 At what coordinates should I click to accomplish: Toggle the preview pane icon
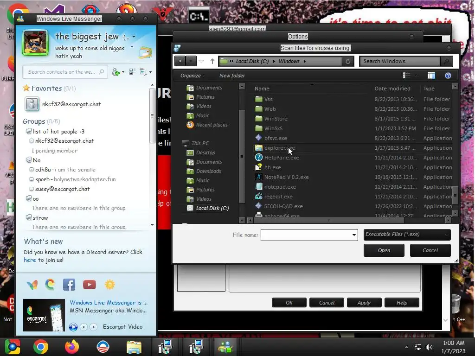431,76
